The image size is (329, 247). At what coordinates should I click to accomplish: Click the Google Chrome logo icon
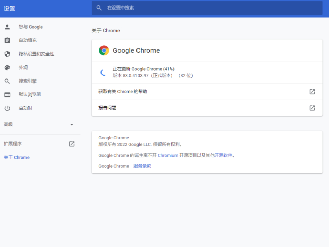tap(104, 50)
